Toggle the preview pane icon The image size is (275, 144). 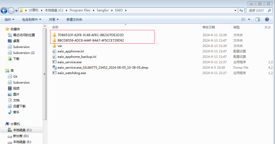click(257, 19)
